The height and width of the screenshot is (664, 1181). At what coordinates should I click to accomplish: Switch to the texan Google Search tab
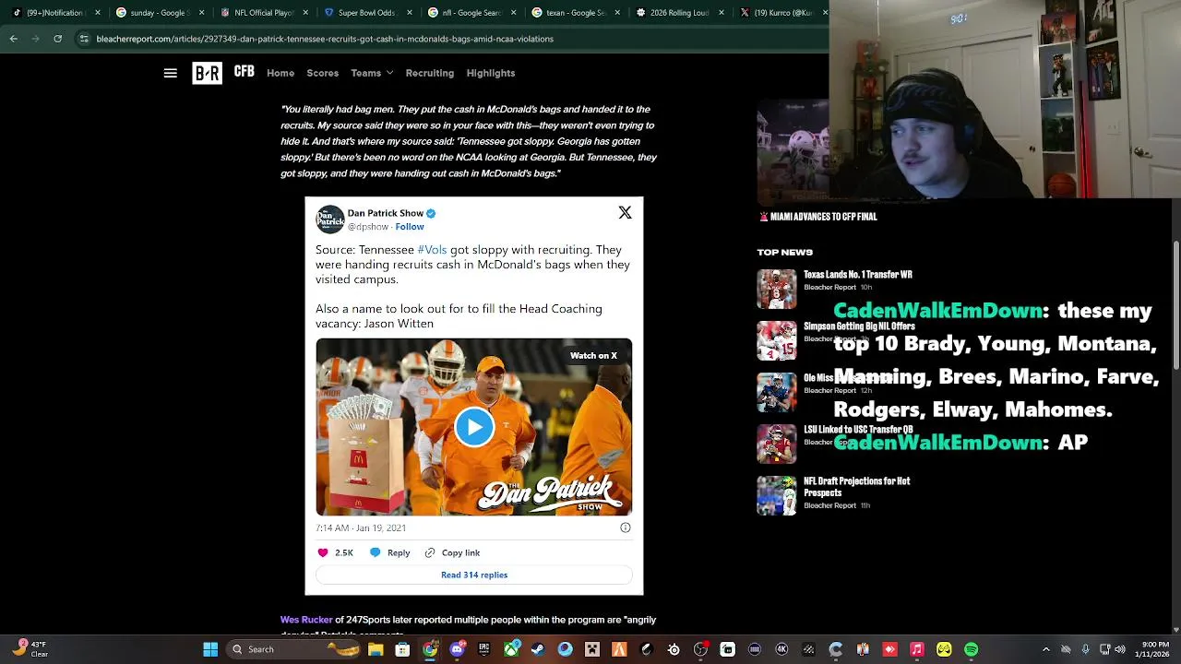coord(575,13)
